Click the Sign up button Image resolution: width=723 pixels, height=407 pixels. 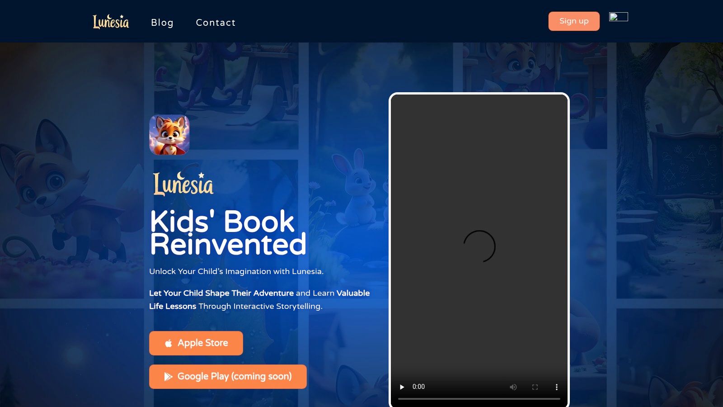pyautogui.click(x=574, y=21)
